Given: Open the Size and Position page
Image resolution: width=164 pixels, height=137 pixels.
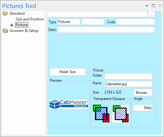Looking at the screenshot, I should (30, 19).
